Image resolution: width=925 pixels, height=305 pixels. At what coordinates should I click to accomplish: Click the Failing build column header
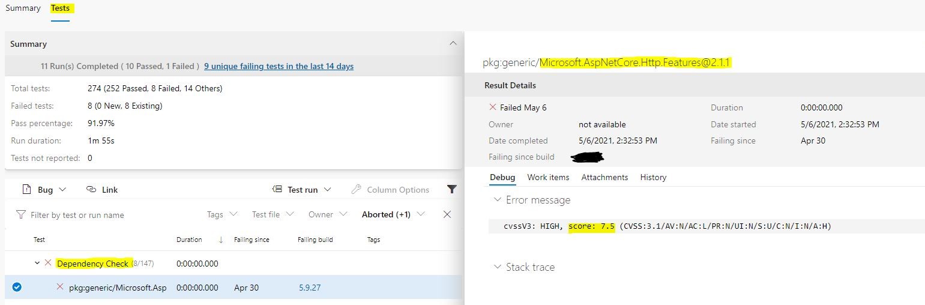315,240
